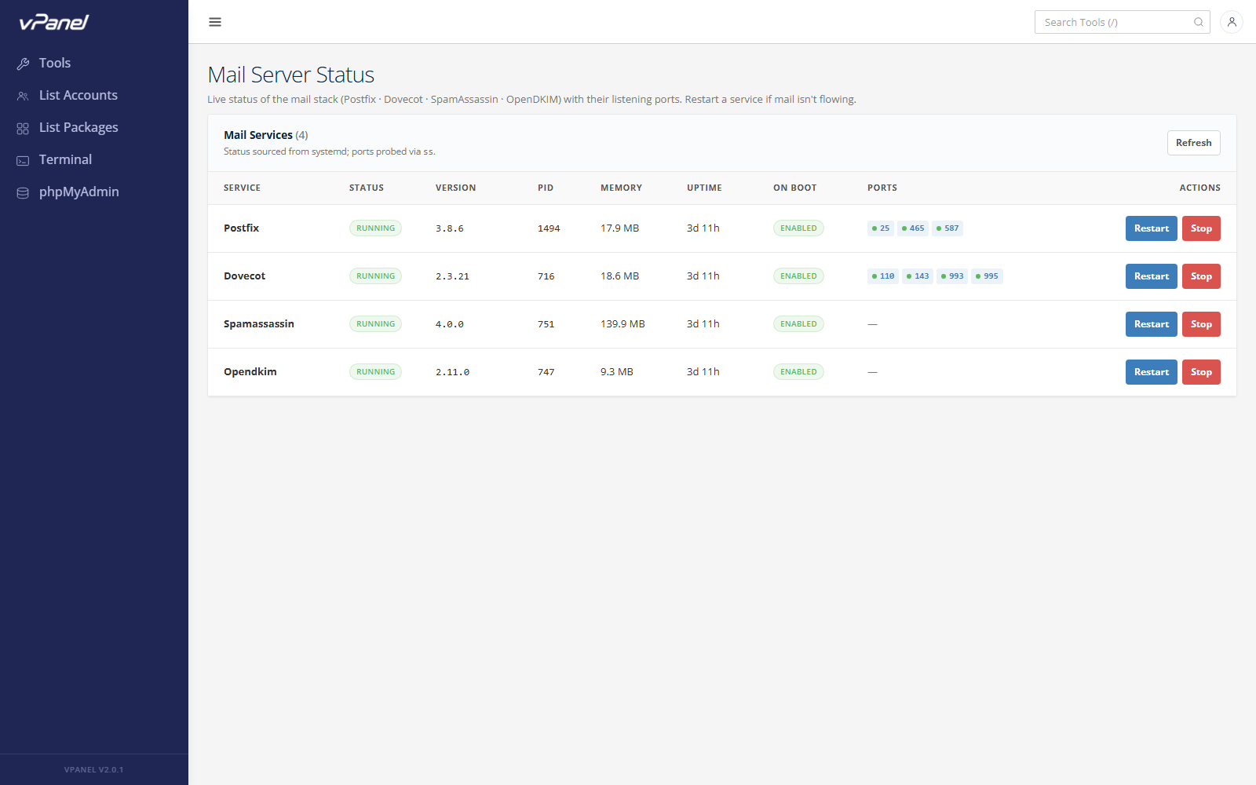The image size is (1256, 785).
Task: Click the SERVICE column header
Action: pos(242,188)
